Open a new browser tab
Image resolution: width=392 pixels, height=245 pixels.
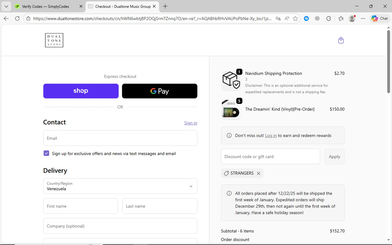click(165, 7)
